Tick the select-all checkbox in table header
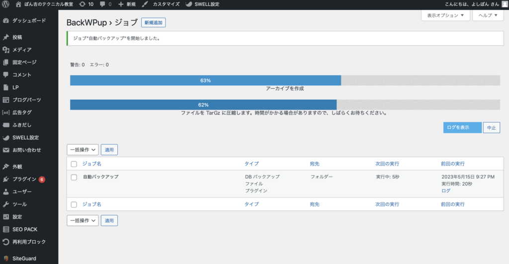509x264 pixels. pyautogui.click(x=74, y=164)
